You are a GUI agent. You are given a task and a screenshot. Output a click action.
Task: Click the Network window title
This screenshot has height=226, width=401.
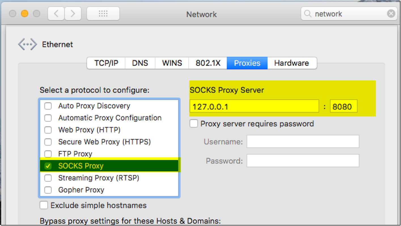pyautogui.click(x=201, y=14)
